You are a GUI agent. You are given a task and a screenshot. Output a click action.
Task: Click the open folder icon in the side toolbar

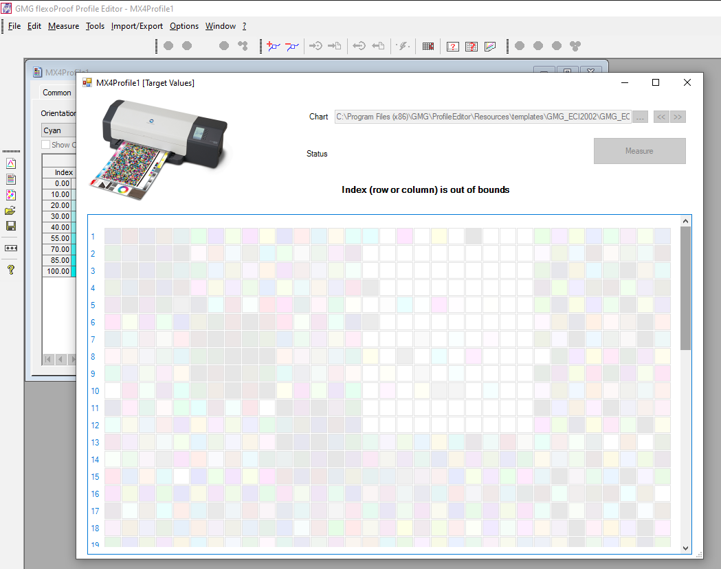[x=10, y=211]
